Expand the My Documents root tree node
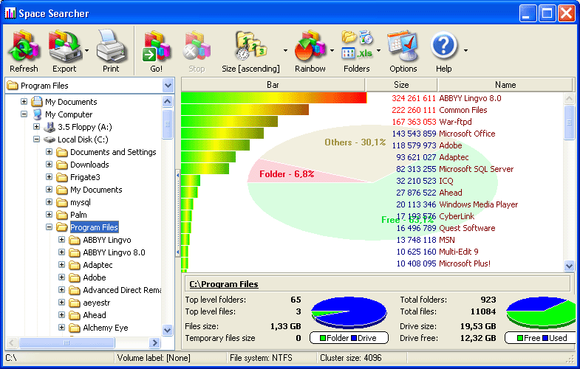Image resolution: width=580 pixels, height=369 pixels. click(x=24, y=101)
